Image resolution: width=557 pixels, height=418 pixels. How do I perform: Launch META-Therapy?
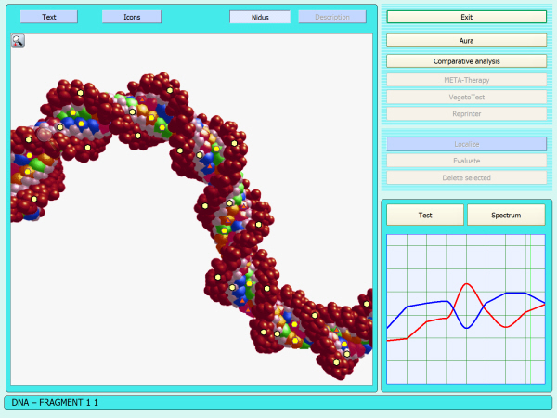[x=466, y=80]
